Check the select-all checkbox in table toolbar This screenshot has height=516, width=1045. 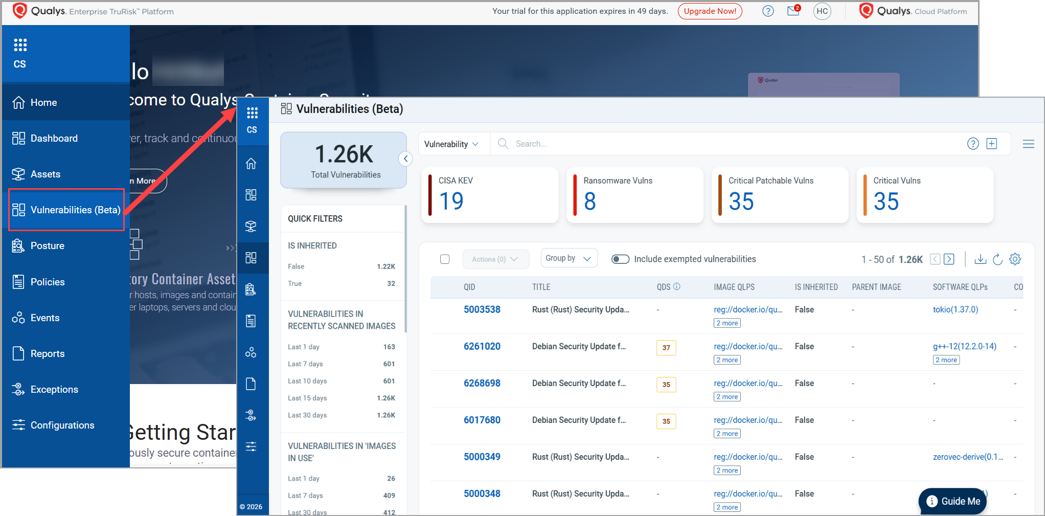(x=445, y=259)
